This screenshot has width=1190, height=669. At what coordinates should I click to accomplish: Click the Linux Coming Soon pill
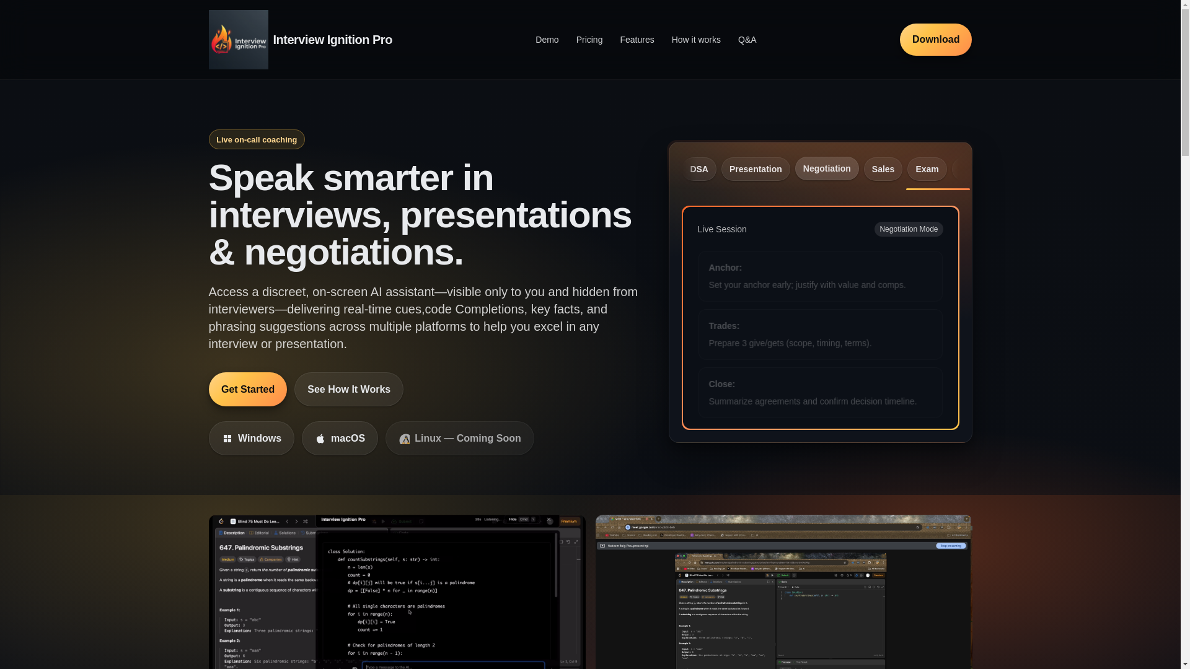tap(459, 439)
